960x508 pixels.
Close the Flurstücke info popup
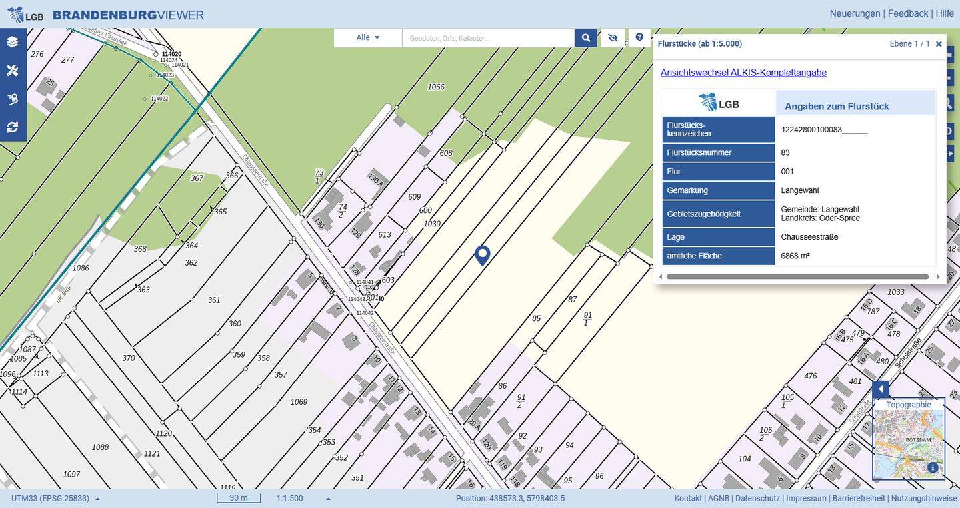[939, 44]
